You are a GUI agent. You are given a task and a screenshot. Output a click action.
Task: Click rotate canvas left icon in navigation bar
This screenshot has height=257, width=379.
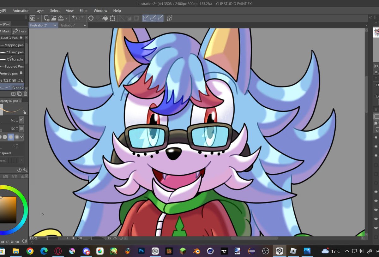pos(109,238)
